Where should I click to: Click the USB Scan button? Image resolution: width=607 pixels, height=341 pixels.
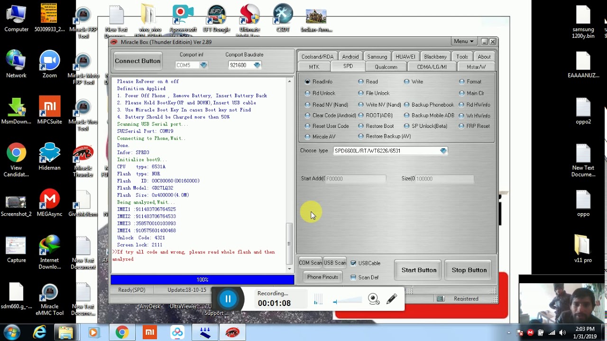(x=335, y=263)
